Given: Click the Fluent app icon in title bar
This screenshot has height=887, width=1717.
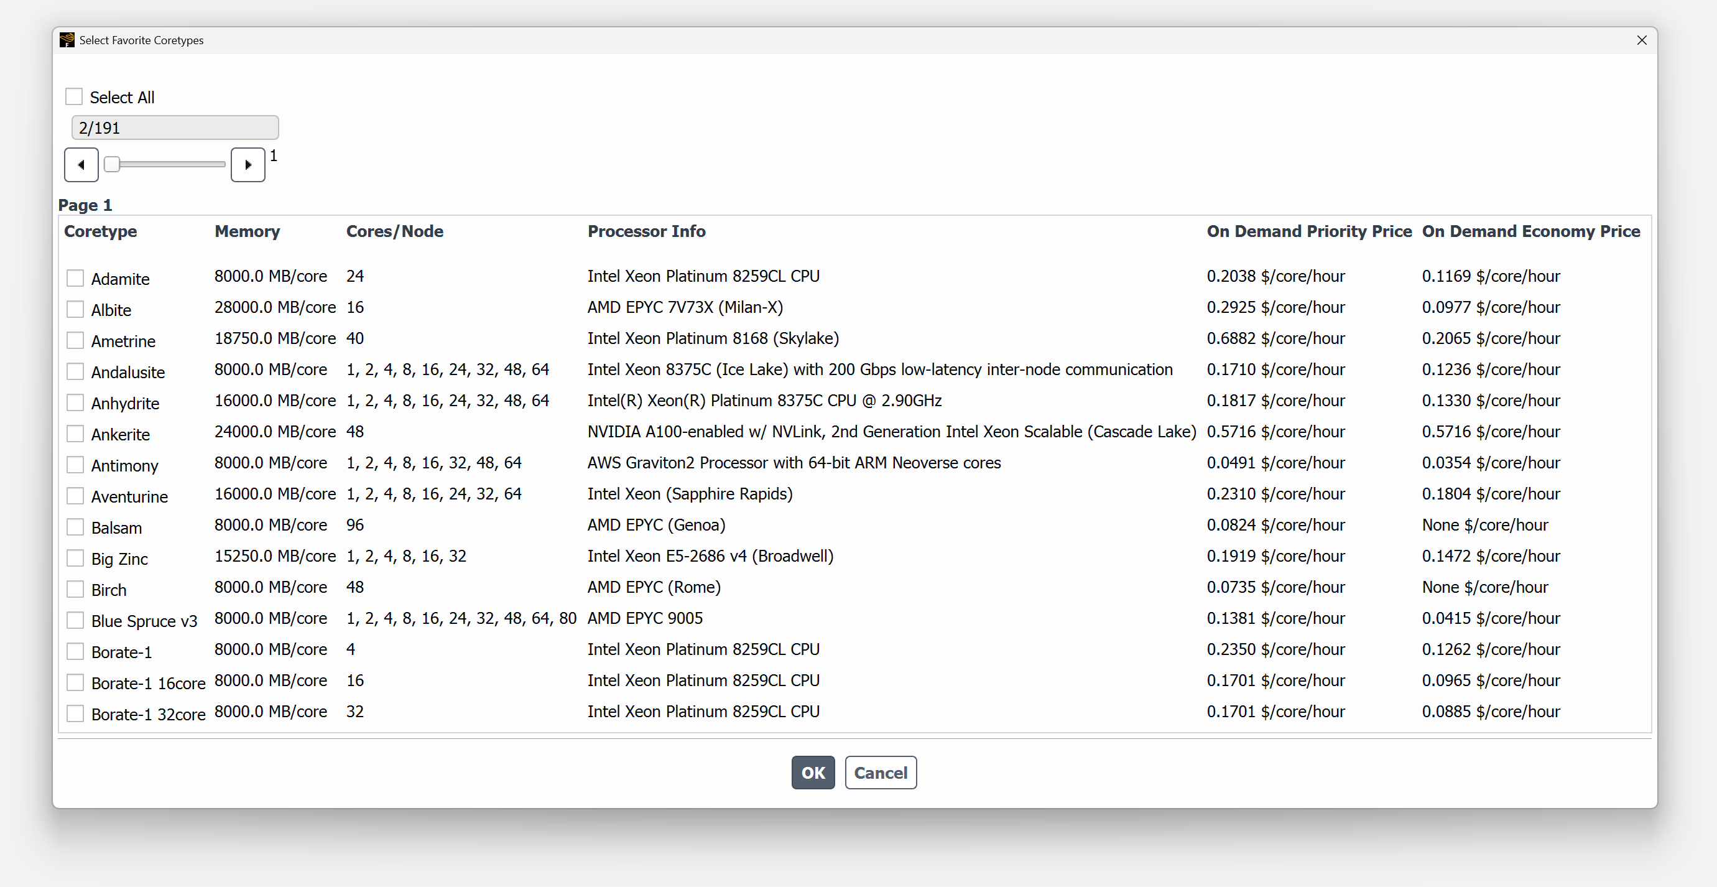Looking at the screenshot, I should tap(67, 40).
